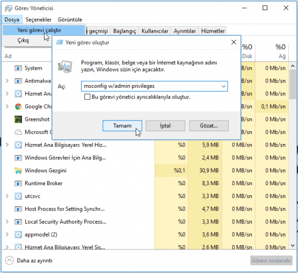This screenshot has width=298, height=273.
Task: Sort by the Ad column header
Action: (x=8, y=56)
